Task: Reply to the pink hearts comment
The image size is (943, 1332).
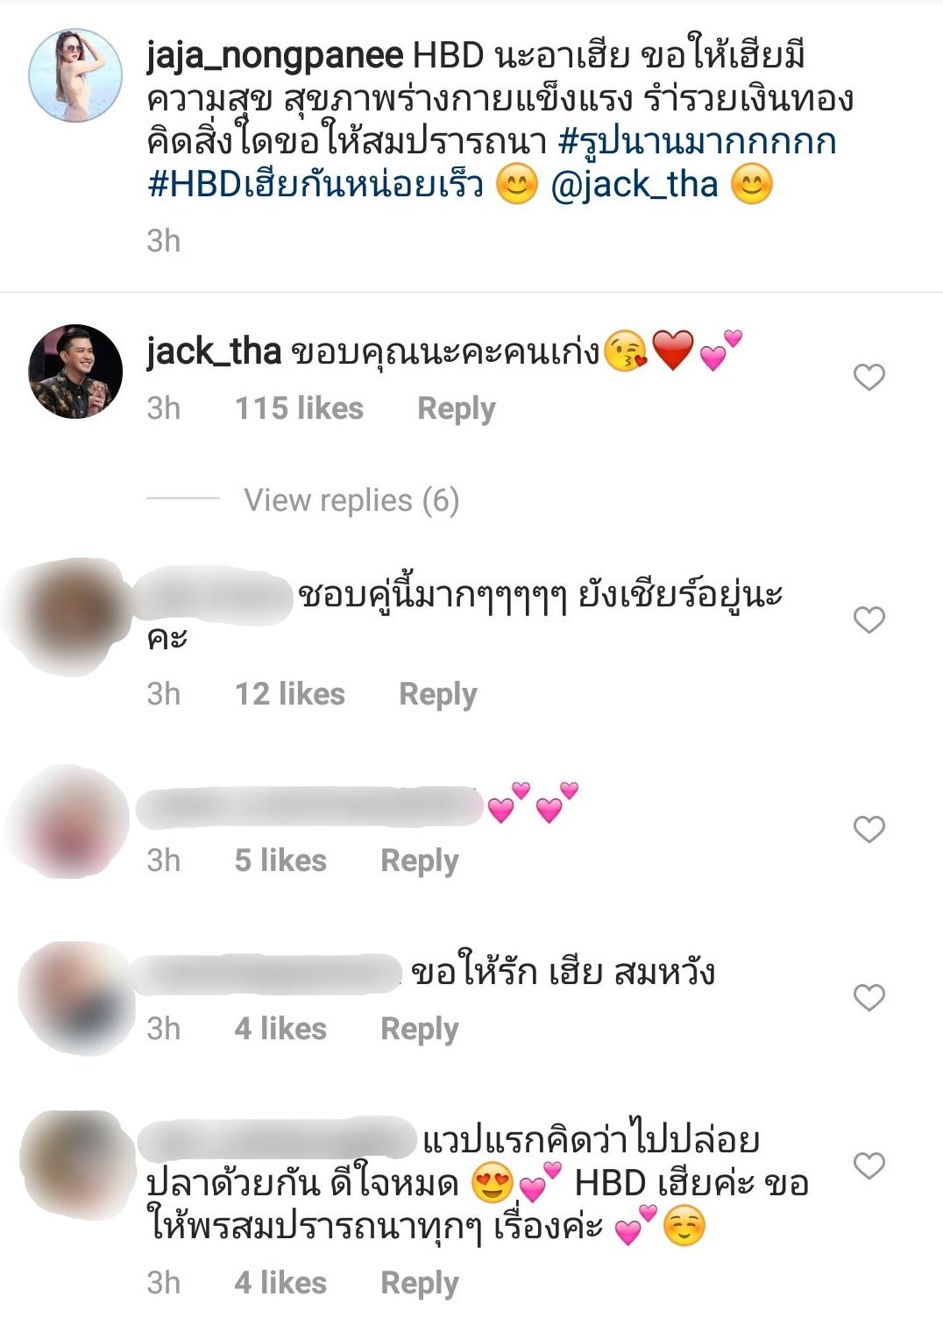Action: pos(420,861)
